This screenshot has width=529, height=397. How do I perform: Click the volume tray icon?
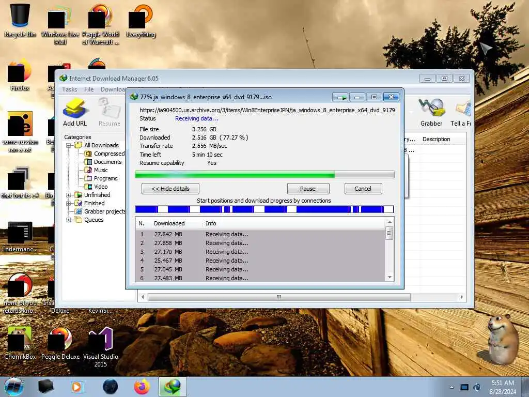(x=477, y=387)
